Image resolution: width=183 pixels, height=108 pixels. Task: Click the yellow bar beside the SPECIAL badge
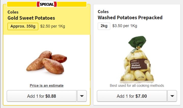pos(71,4)
